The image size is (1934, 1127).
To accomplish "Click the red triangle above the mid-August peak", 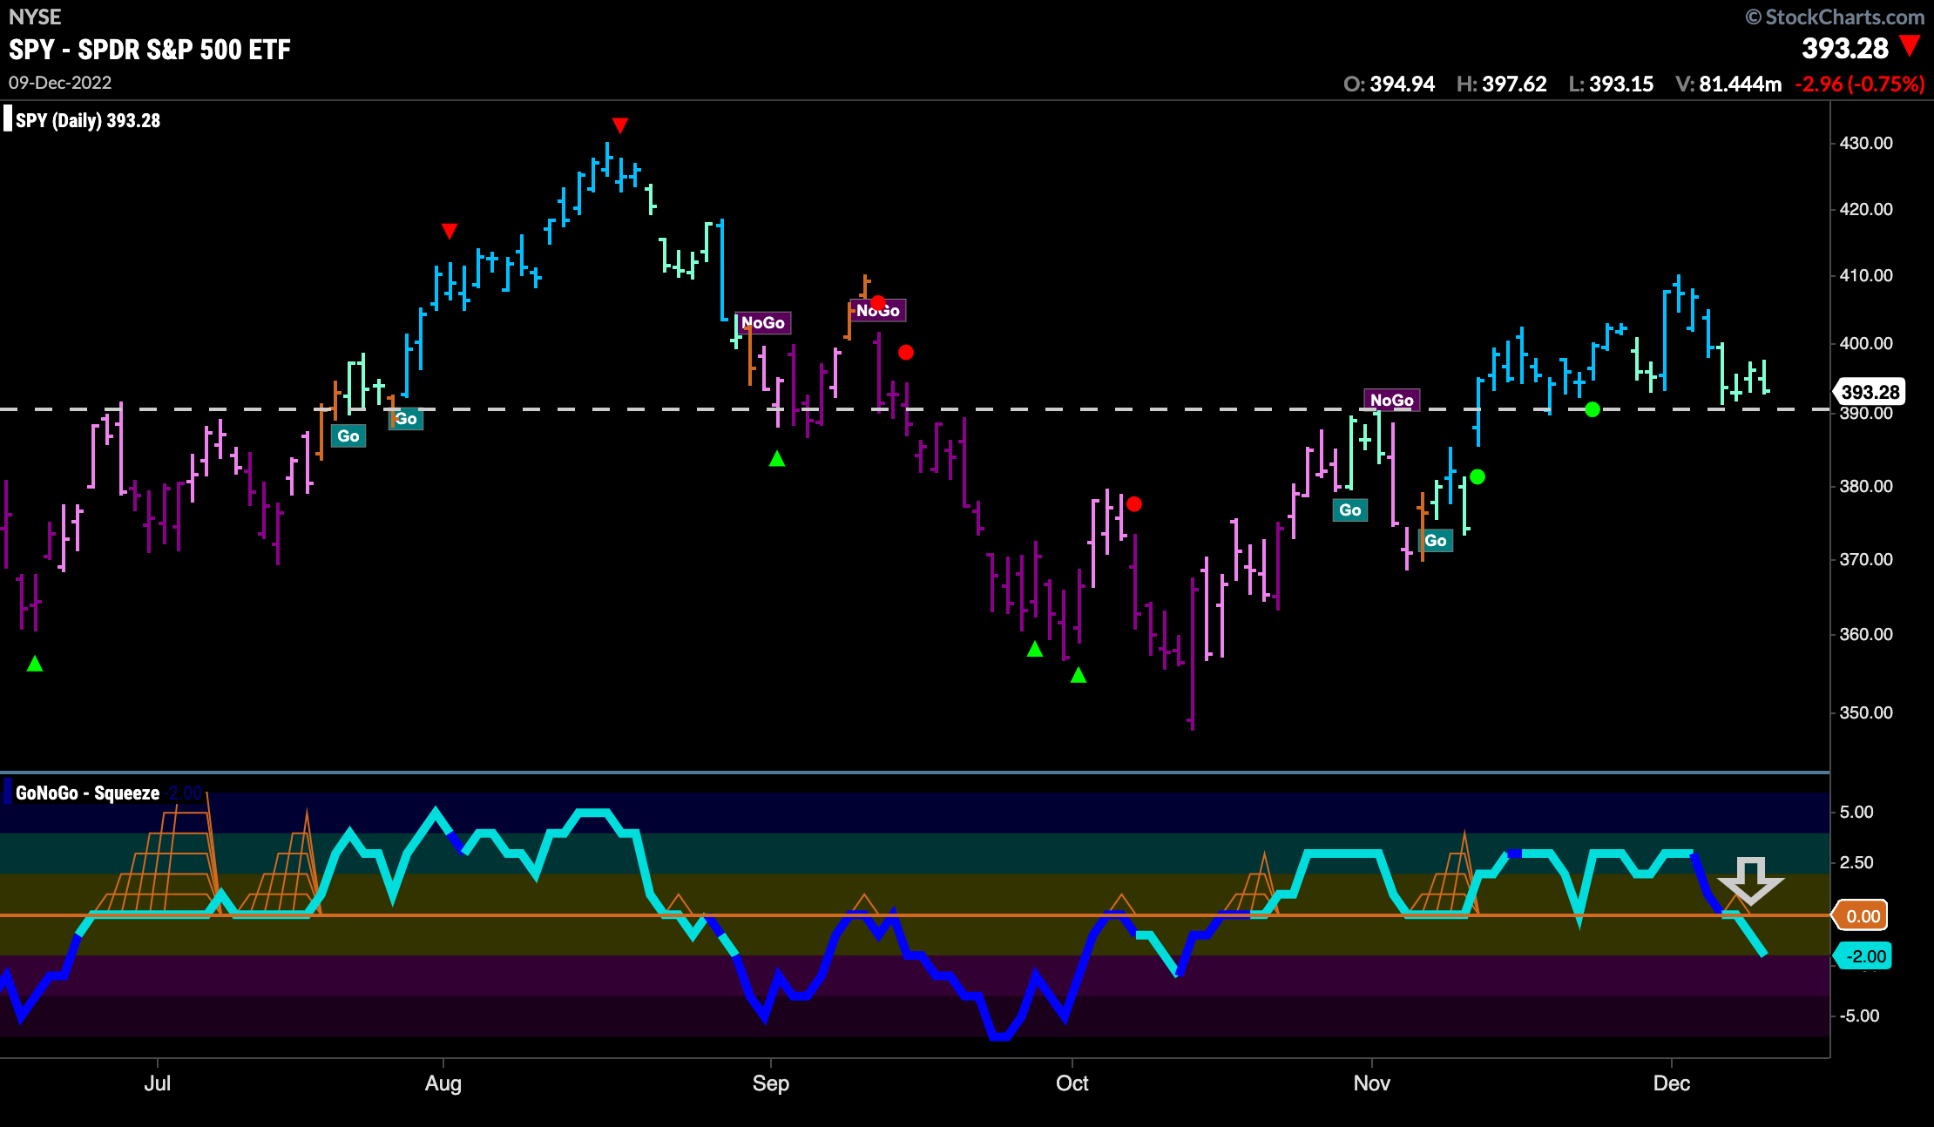I will tap(620, 125).
